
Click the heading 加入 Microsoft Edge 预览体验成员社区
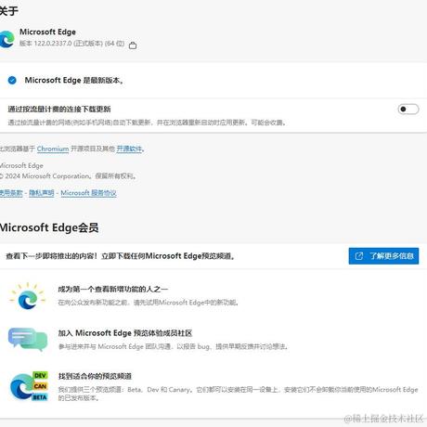125,333
